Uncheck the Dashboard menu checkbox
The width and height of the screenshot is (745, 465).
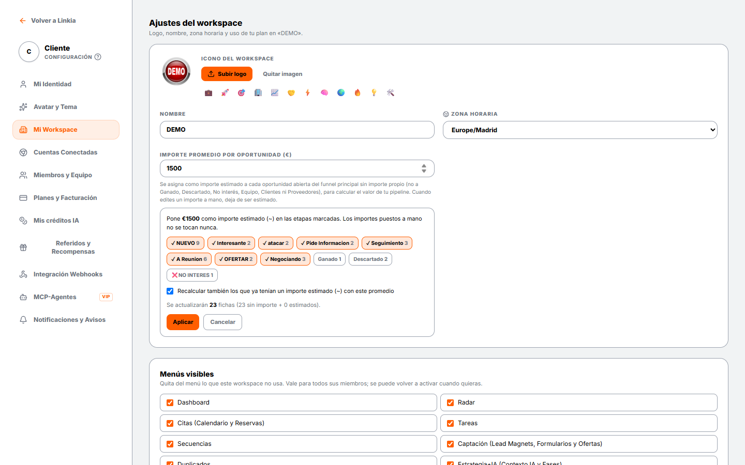pos(170,402)
